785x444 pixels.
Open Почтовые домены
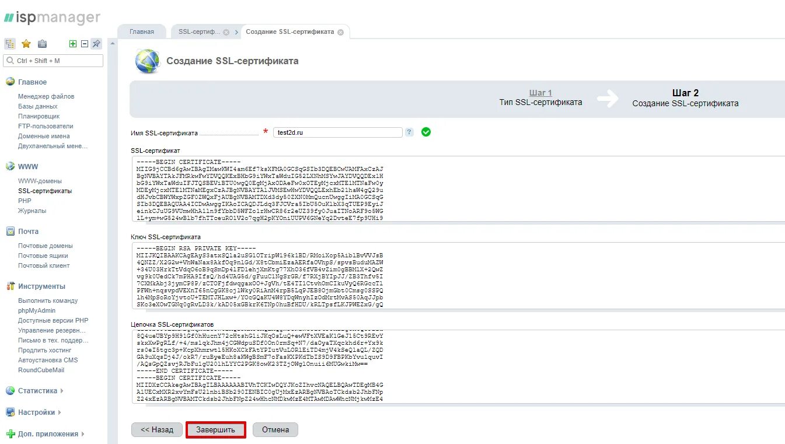pyautogui.click(x=46, y=246)
